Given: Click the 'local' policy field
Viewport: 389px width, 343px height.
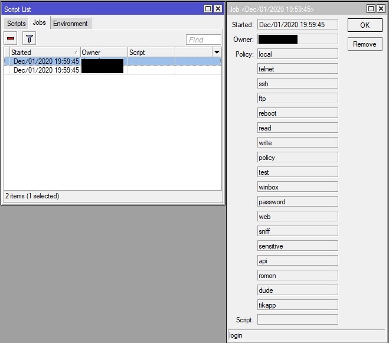Looking at the screenshot, I should tap(298, 54).
